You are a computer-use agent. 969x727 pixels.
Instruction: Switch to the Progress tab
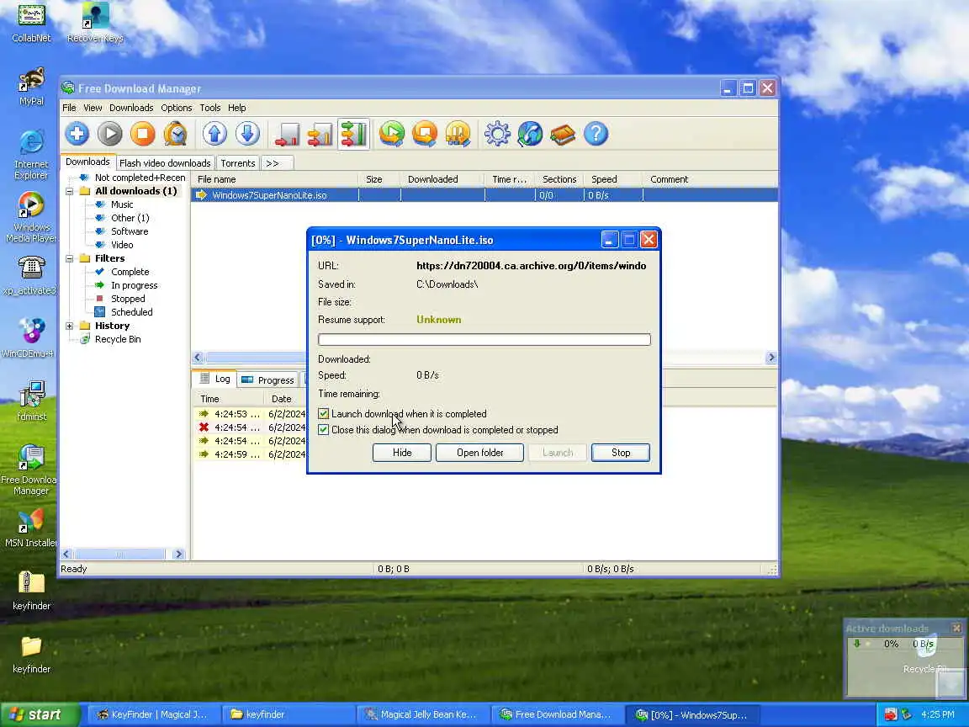point(269,380)
